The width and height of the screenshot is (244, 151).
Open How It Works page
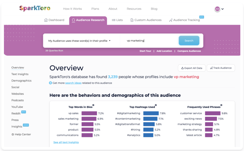pos(72,9)
